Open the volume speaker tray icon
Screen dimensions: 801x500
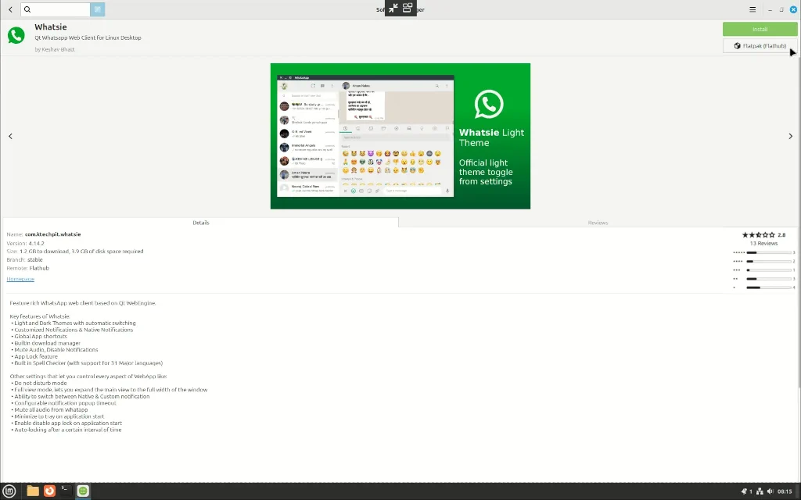pyautogui.click(x=770, y=491)
